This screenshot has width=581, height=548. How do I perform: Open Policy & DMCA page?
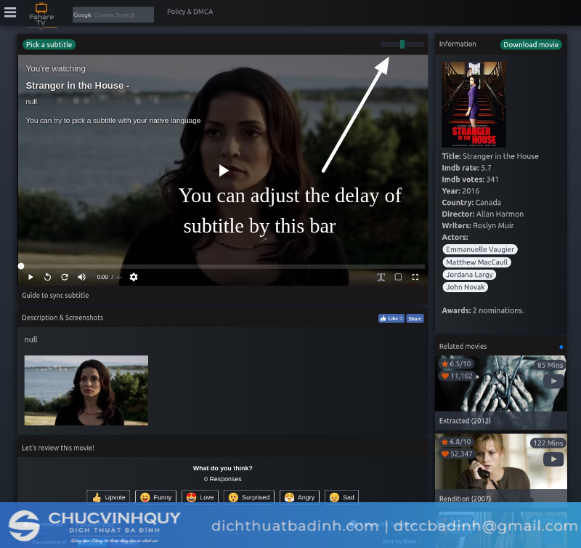(190, 12)
